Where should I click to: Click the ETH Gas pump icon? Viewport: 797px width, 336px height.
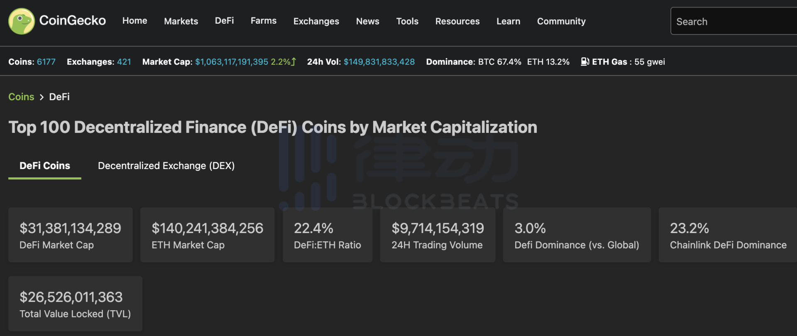click(585, 61)
